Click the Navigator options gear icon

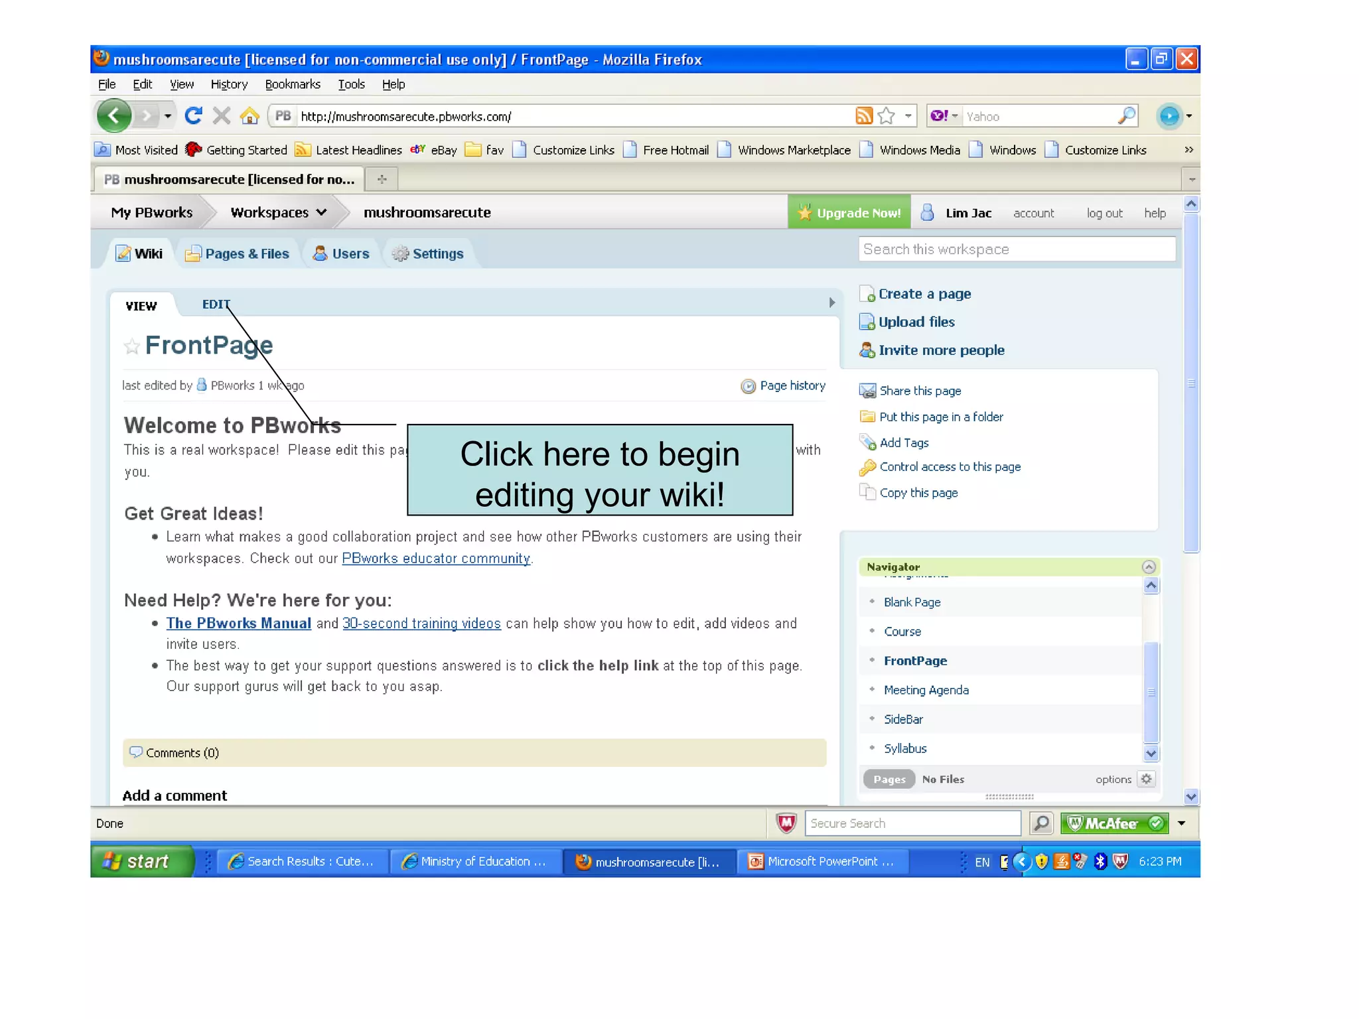[x=1146, y=779]
